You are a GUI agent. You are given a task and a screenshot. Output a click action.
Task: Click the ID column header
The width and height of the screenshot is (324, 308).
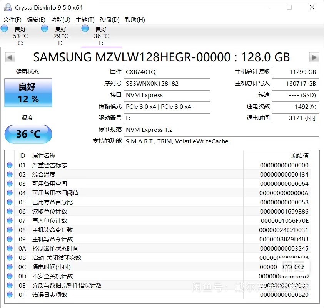point(22,155)
